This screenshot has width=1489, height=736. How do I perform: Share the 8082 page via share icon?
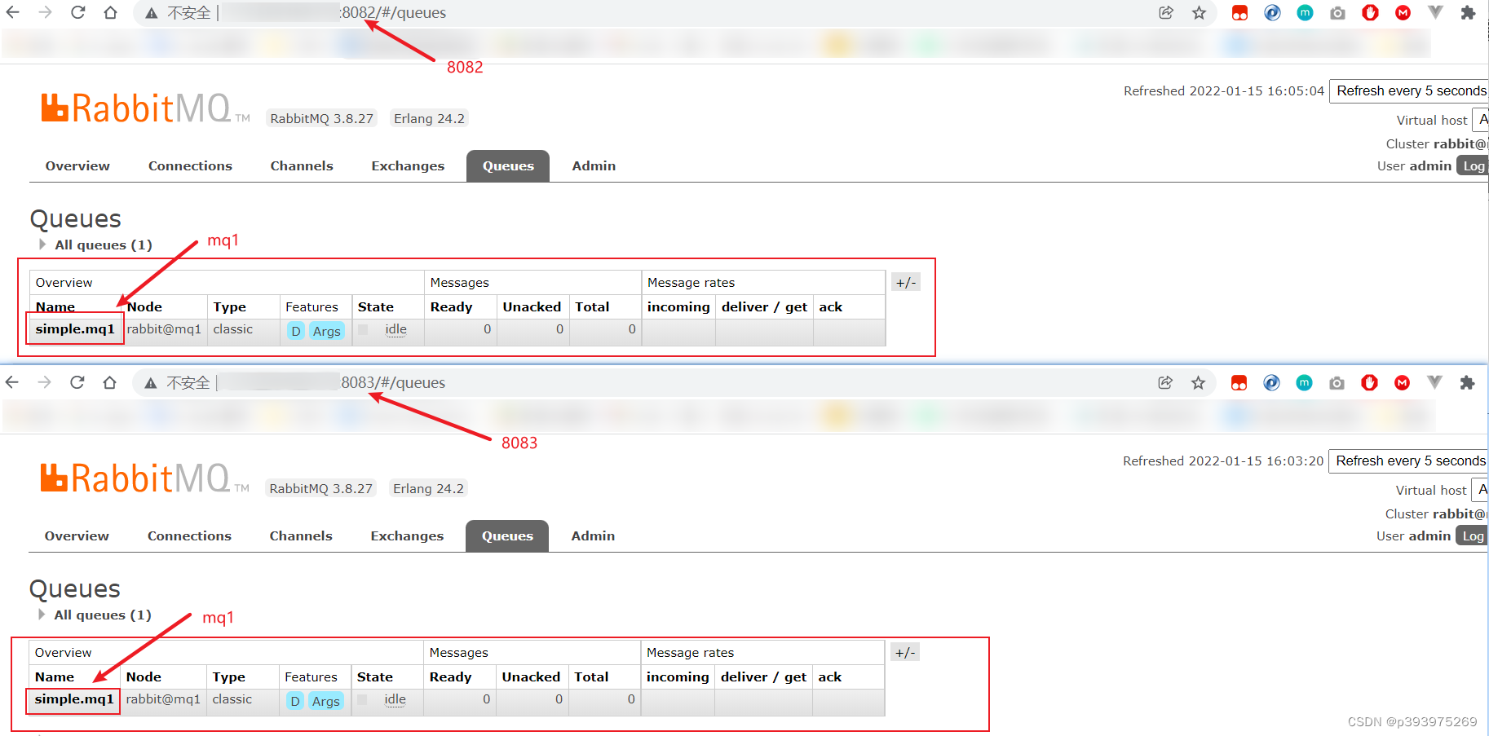(1166, 13)
